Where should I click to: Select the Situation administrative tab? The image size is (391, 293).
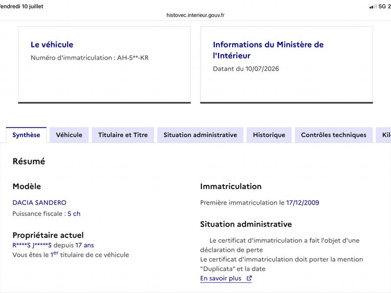click(200, 135)
